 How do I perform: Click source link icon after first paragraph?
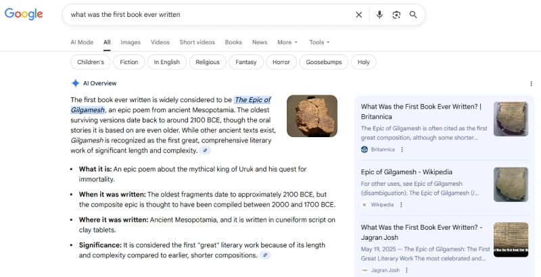click(206, 151)
